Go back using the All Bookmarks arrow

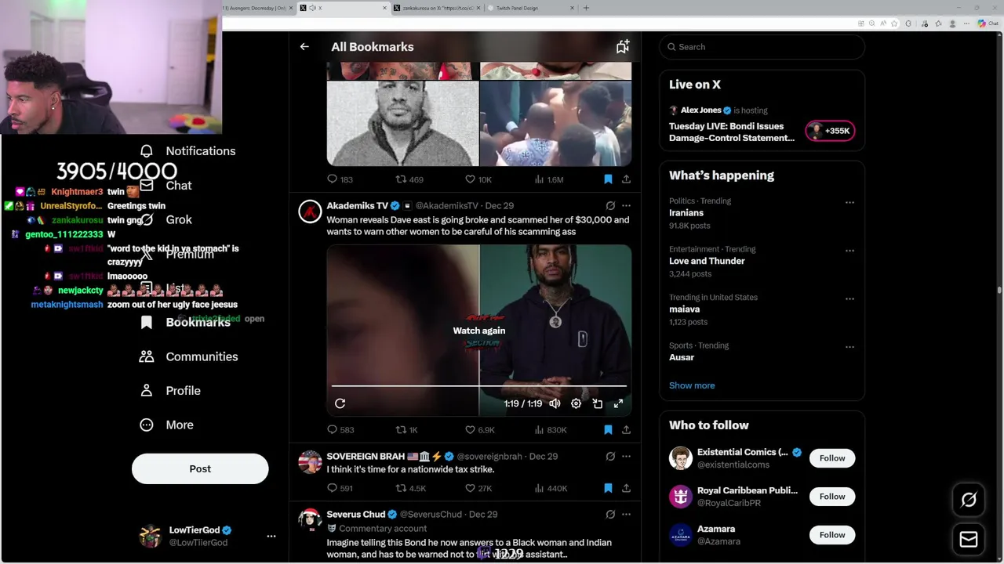304,47
